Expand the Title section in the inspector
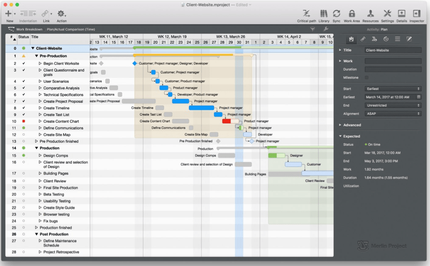 pyautogui.click(x=340, y=50)
